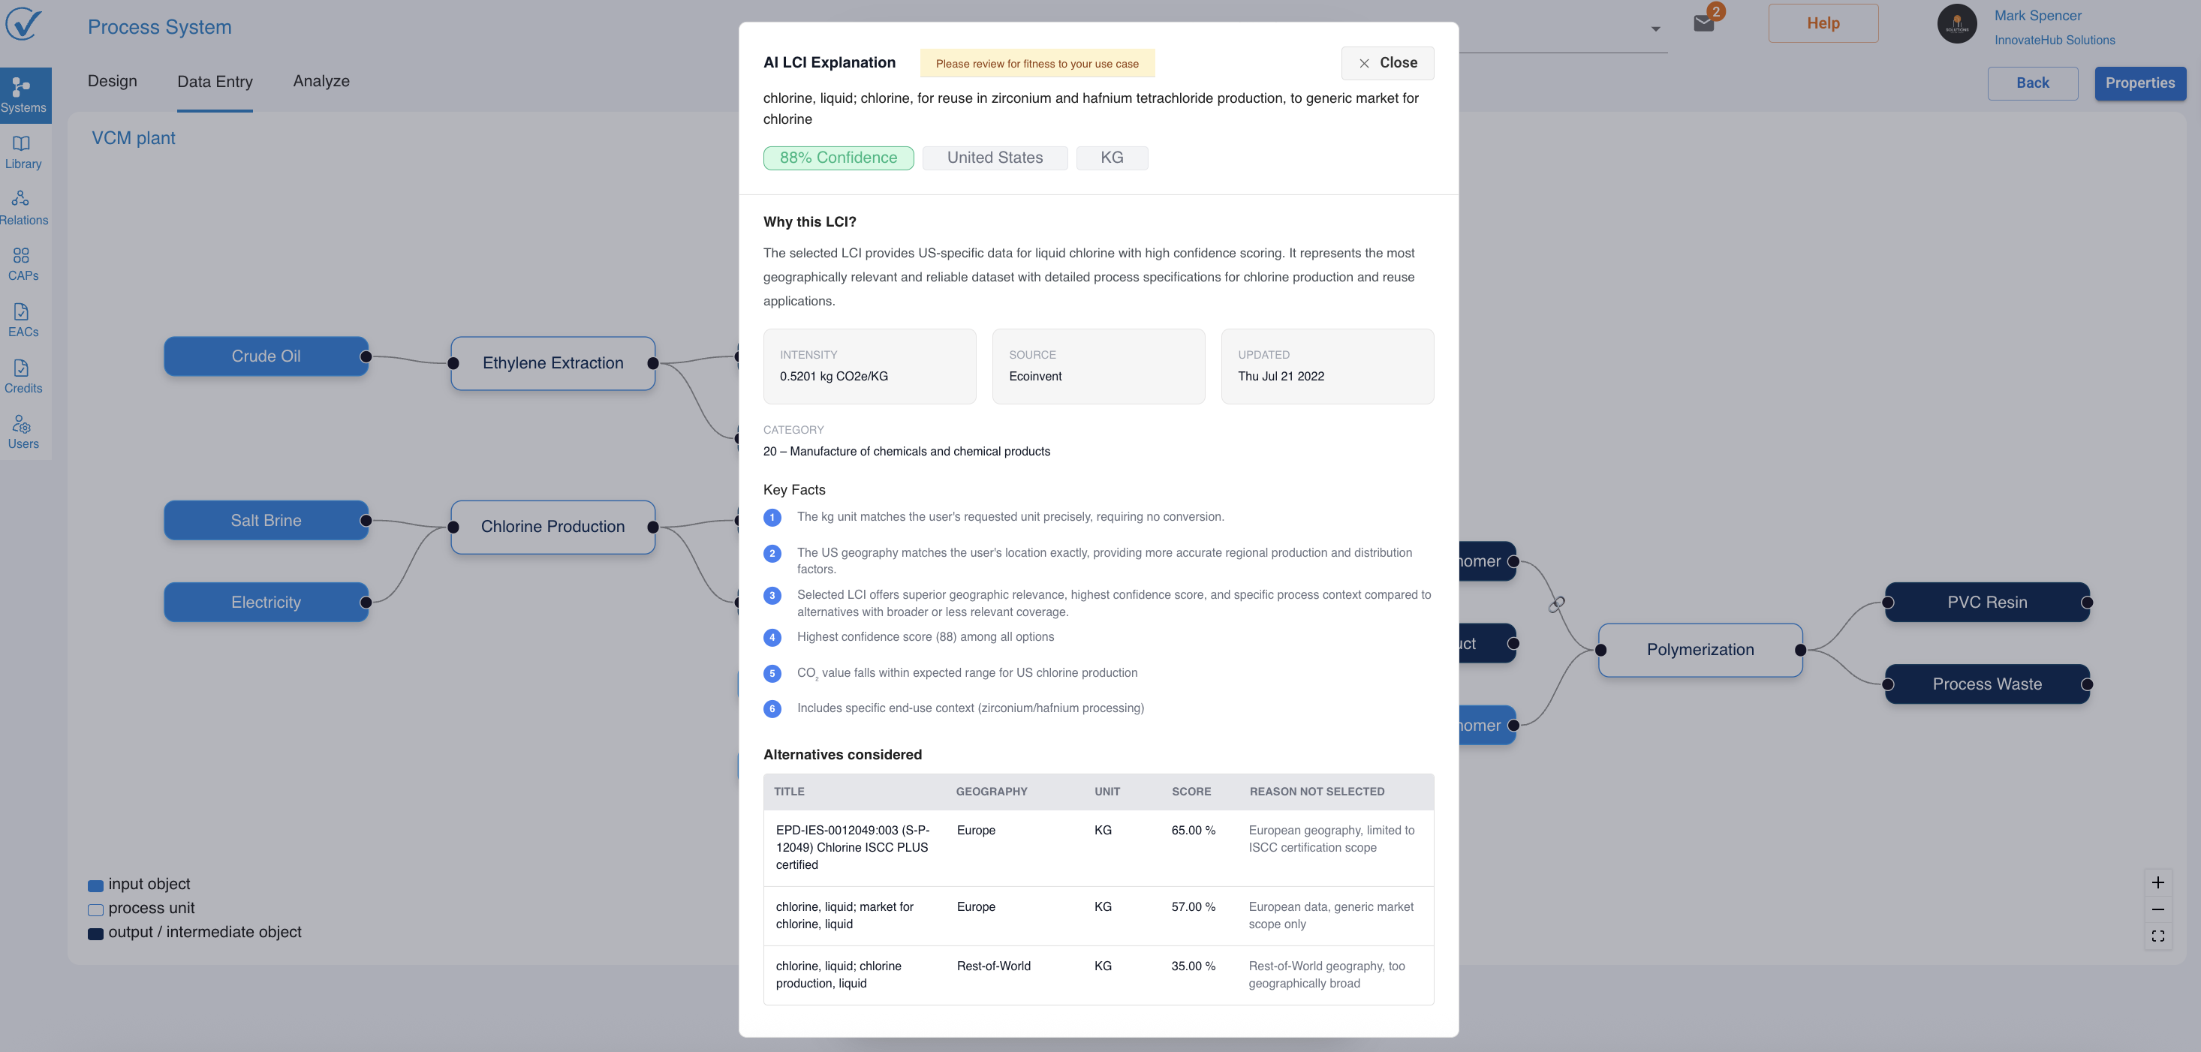The height and width of the screenshot is (1052, 2201).
Task: Select the Polymerization process node
Action: (1700, 650)
